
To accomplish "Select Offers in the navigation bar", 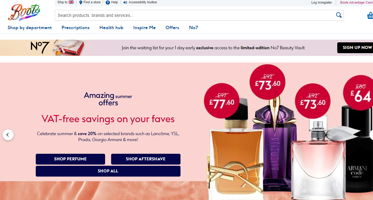I will click(x=172, y=28).
